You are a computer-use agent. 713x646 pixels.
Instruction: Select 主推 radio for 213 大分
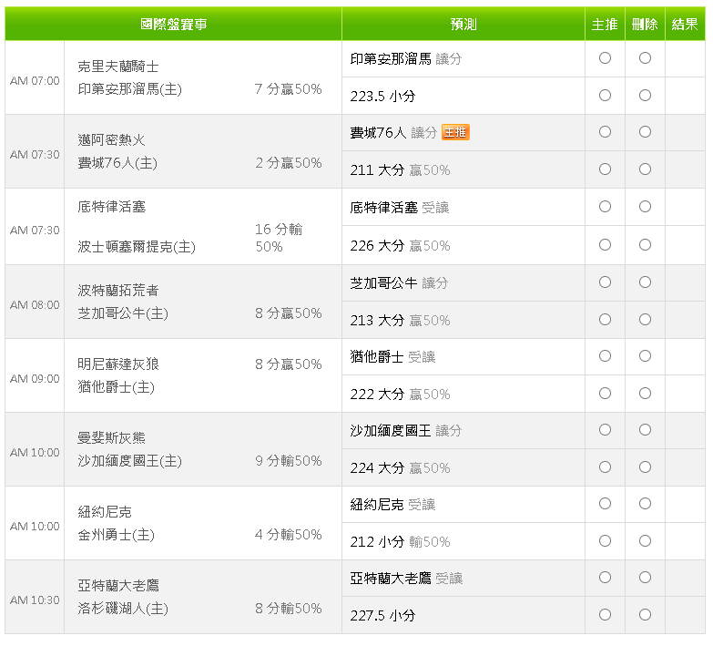605,320
